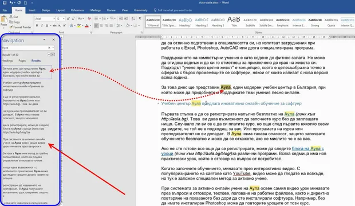
Task: Open the References ribbon tab
Action: (x=77, y=10)
